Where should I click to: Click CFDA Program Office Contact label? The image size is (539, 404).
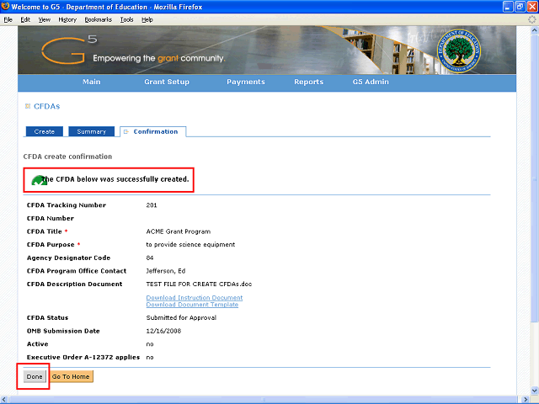pyautogui.click(x=77, y=271)
